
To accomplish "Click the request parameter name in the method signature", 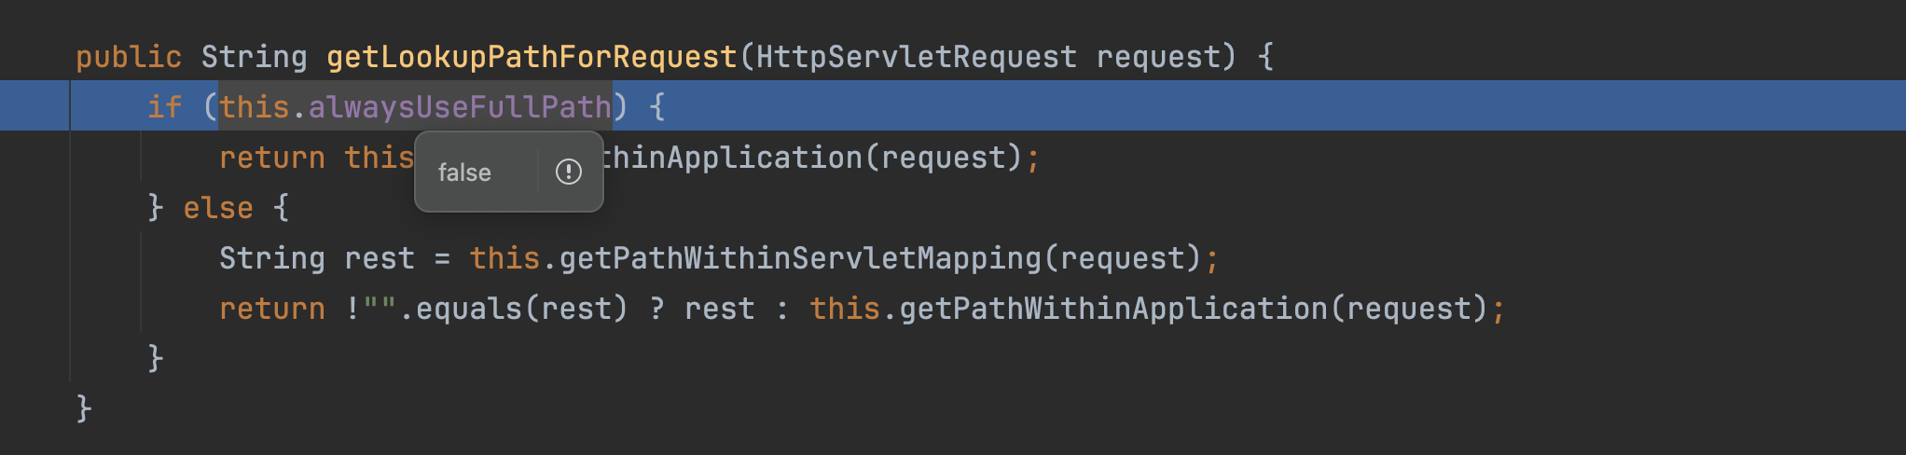I will 1157,58.
